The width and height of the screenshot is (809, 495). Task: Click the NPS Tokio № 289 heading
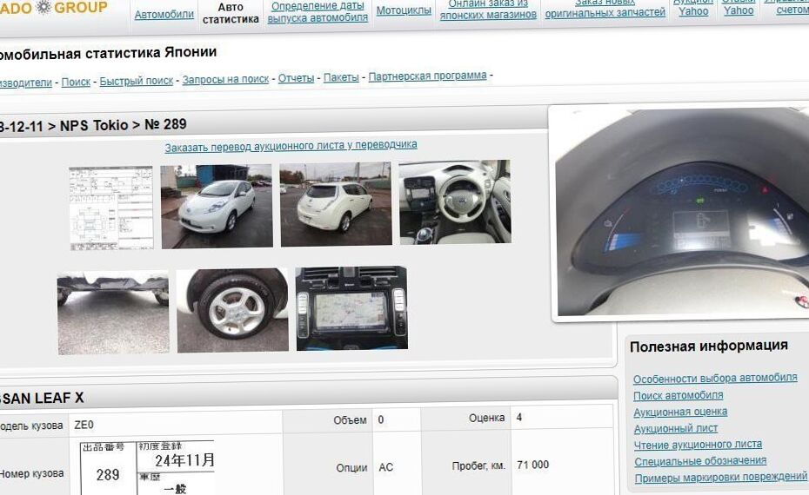point(93,125)
